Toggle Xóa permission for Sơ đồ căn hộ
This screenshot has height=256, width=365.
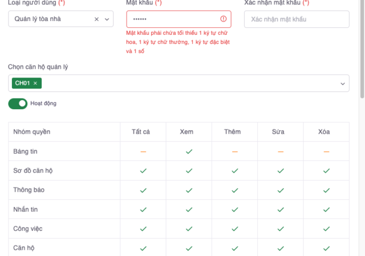[326, 171]
